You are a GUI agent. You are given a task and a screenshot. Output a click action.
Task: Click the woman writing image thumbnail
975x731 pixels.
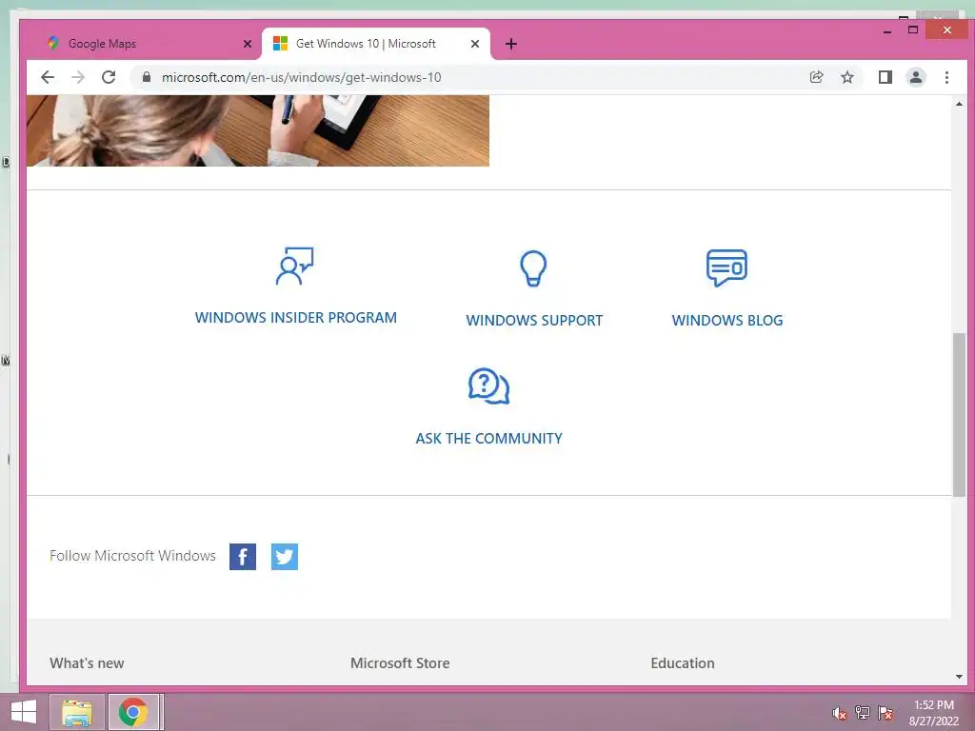pos(257,130)
